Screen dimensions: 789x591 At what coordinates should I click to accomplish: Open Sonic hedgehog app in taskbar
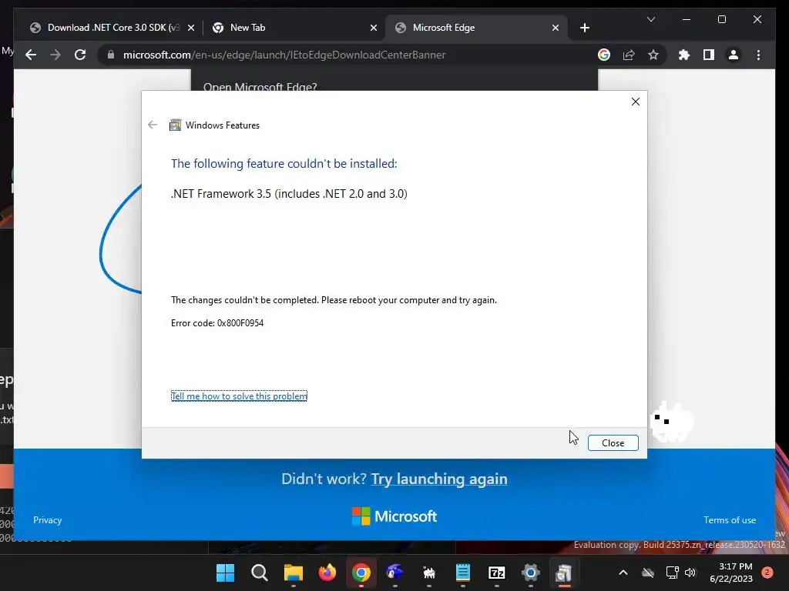pos(395,573)
